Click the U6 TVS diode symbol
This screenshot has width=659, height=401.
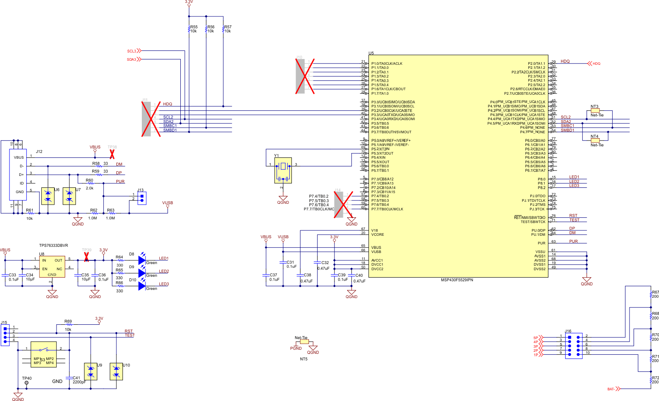(x=48, y=196)
